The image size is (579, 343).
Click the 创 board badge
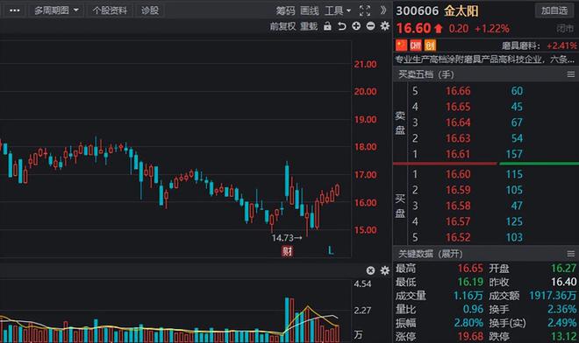coord(430,45)
